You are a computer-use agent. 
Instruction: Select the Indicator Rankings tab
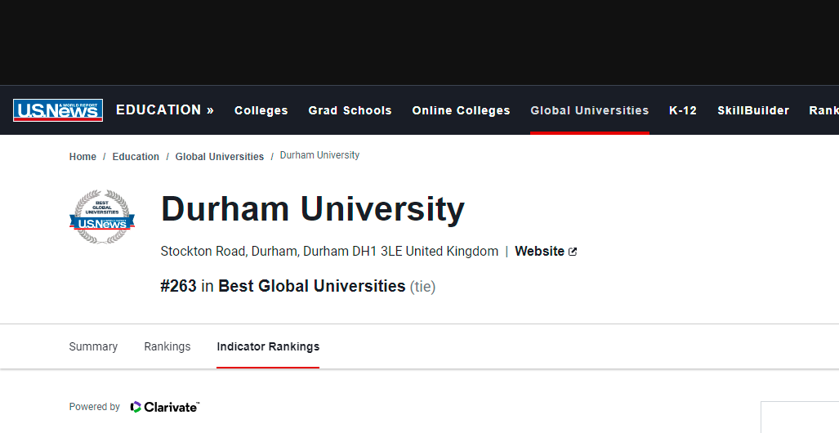coord(268,346)
